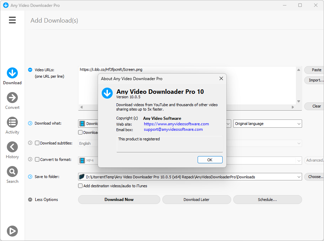
Task: Expand the Convert to format options arrow
Action: [x=30, y=159]
